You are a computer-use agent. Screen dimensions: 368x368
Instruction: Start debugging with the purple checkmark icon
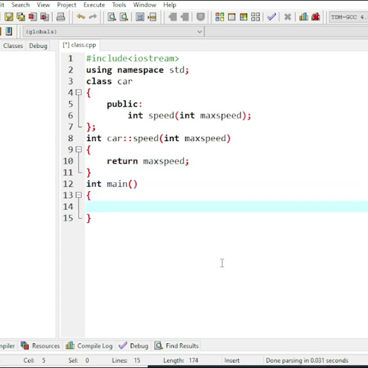point(271,17)
